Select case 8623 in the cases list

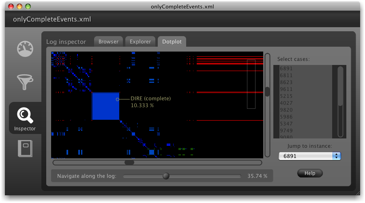pos(286,82)
